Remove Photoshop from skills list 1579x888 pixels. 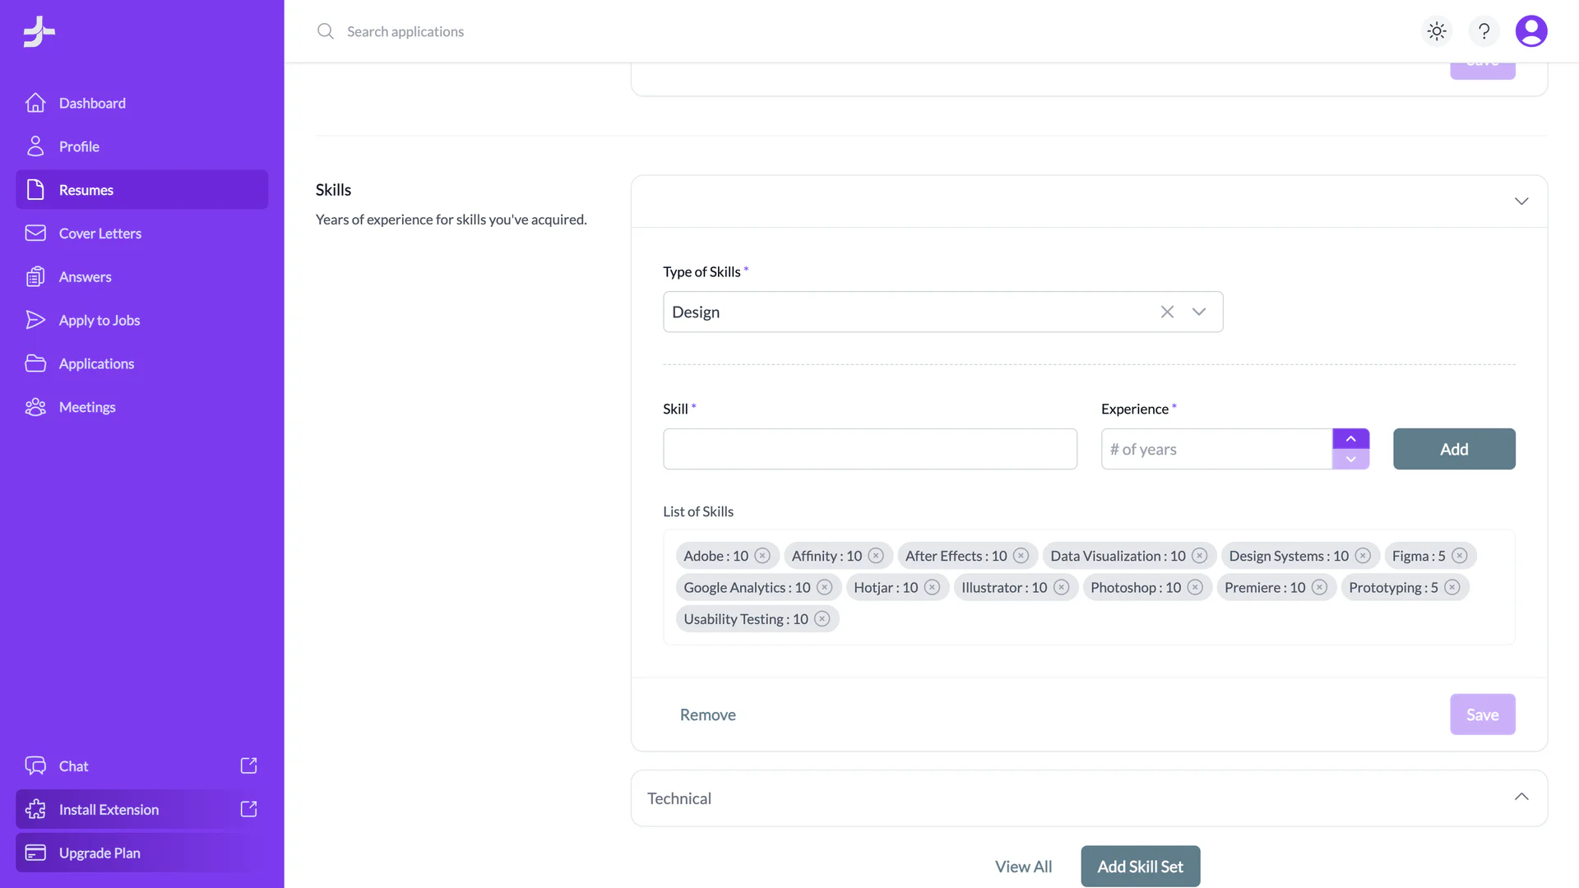[x=1195, y=587]
